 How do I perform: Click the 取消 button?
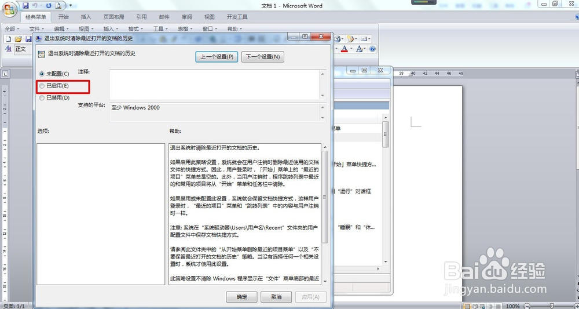(x=276, y=297)
